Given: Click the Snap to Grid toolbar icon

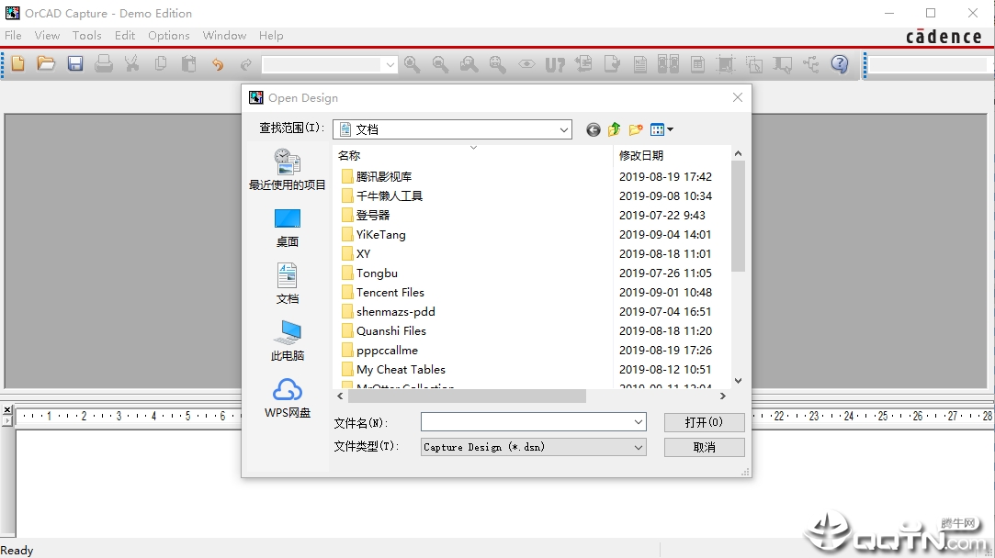Looking at the screenshot, I should point(725,64).
